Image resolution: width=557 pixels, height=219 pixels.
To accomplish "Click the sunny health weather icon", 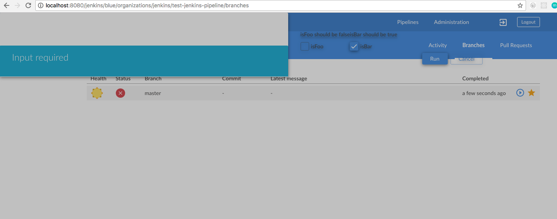I will [97, 93].
